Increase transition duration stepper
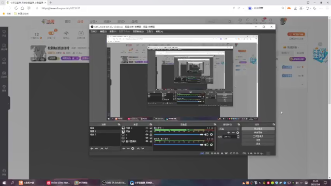Viewport: 331px width, 186px height. [x=238, y=136]
